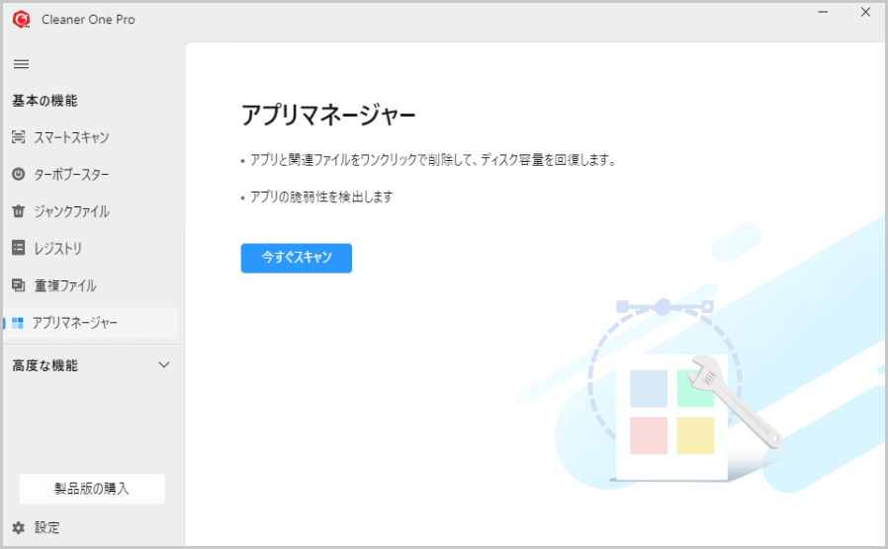Select 重複ファイル in the sidebar
This screenshot has height=549, width=888.
pos(65,285)
